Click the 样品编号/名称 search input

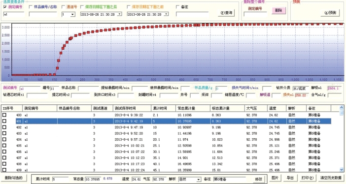[43, 14]
